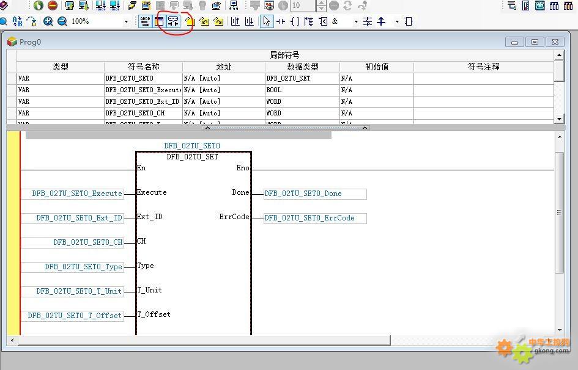Click the red Stop PLC icon
Screen dimensions: 578x370
point(53,5)
